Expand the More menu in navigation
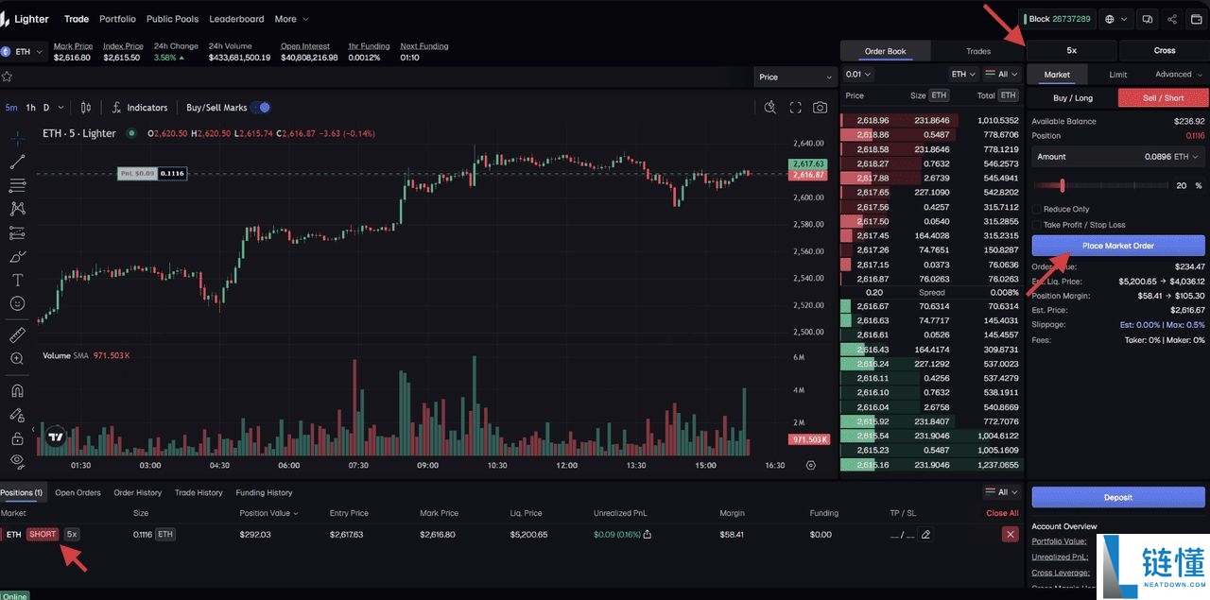This screenshot has height=600, width=1210. point(291,19)
